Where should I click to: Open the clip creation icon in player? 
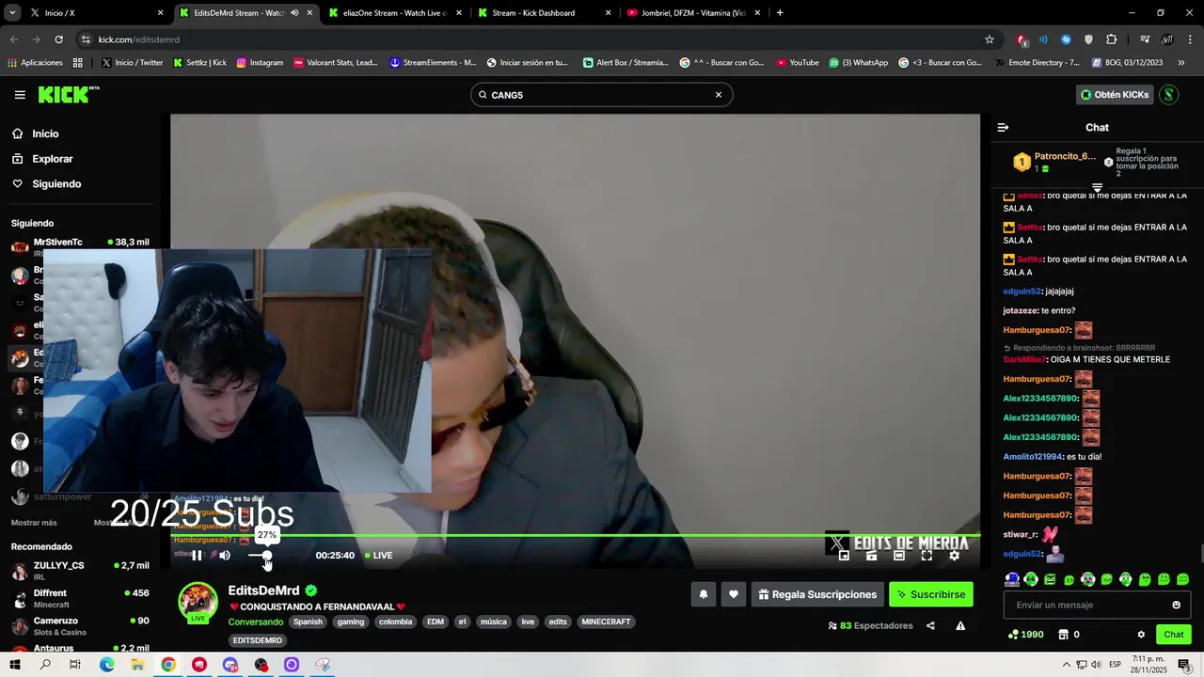click(872, 556)
